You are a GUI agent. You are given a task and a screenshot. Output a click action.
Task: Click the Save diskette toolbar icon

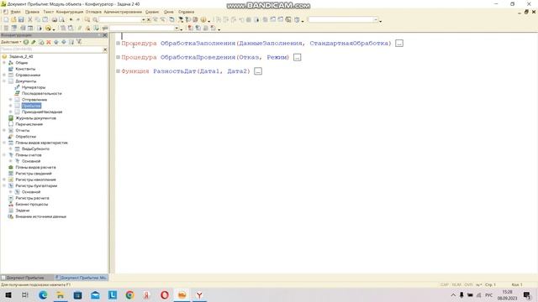point(21,20)
